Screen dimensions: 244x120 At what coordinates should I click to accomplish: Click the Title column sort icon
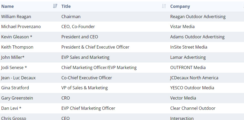tap(164, 6)
